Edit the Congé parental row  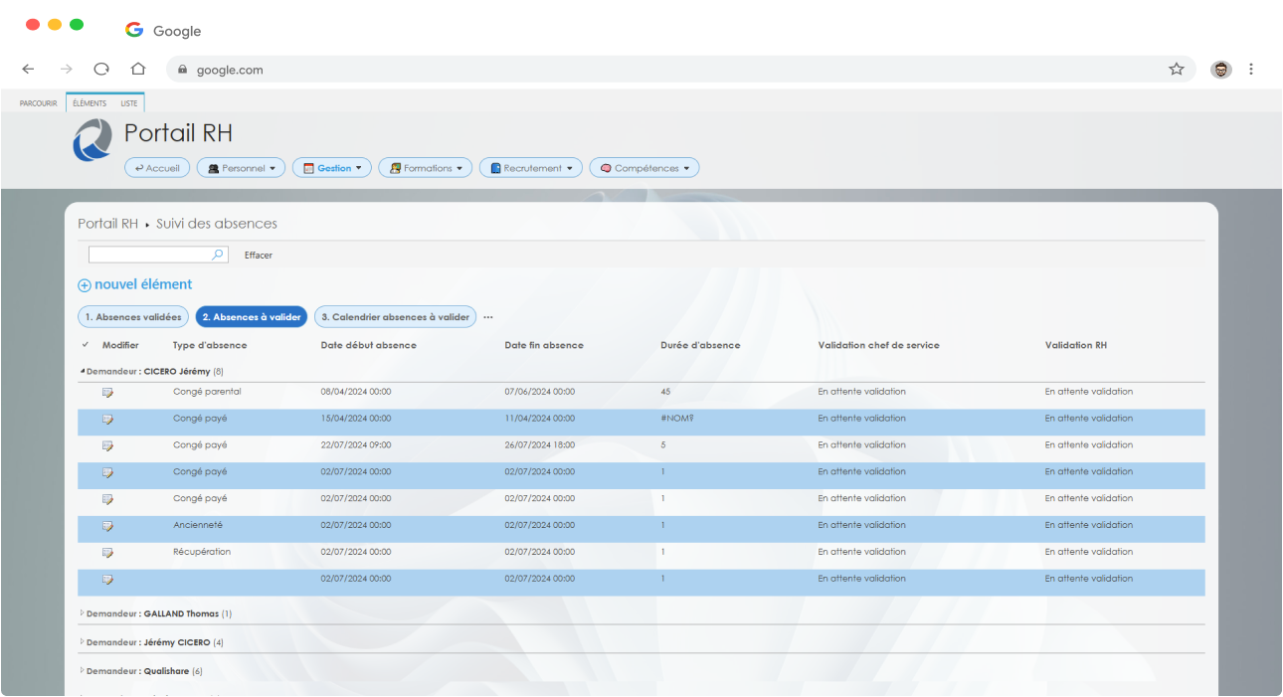click(x=107, y=392)
